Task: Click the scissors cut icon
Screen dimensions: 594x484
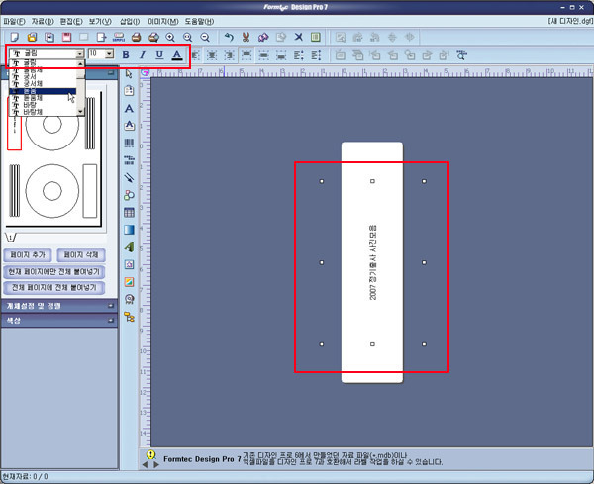Action: 246,37
